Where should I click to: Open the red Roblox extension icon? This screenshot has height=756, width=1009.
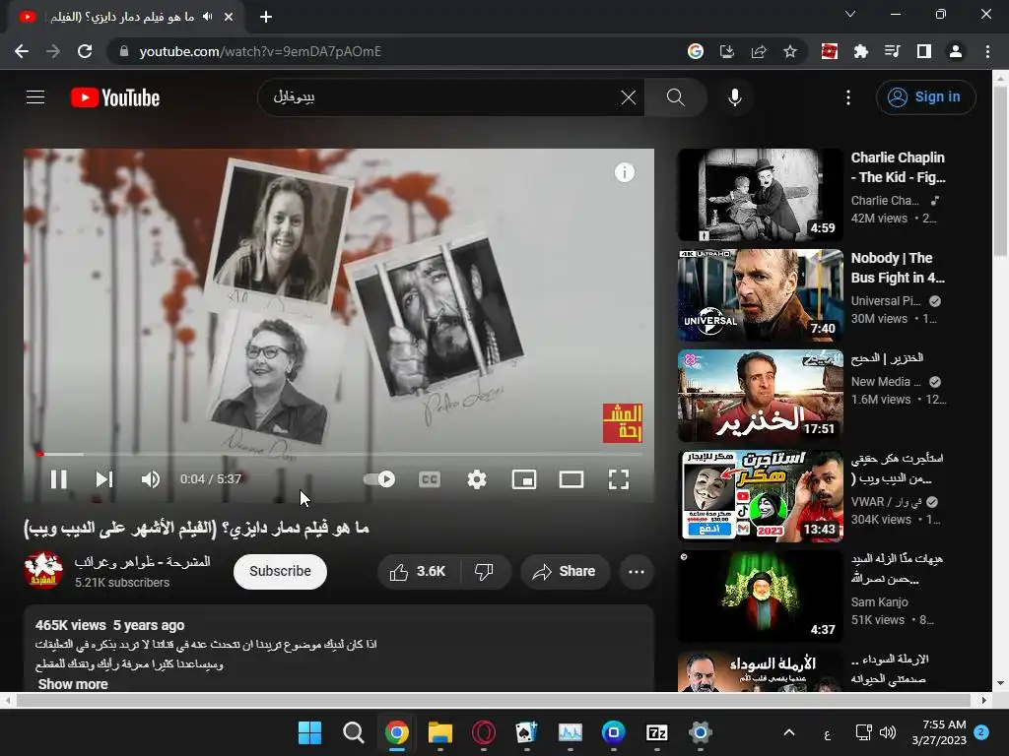click(830, 51)
